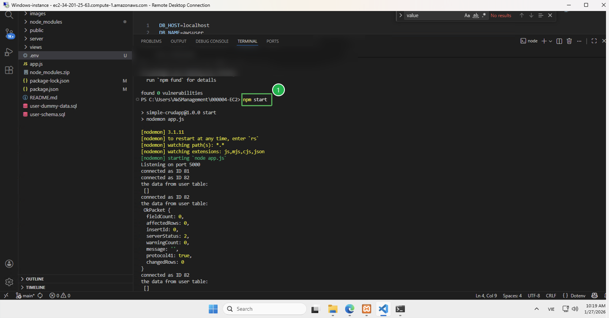Open the Run and Debug view
609x318 pixels.
pyautogui.click(x=9, y=52)
